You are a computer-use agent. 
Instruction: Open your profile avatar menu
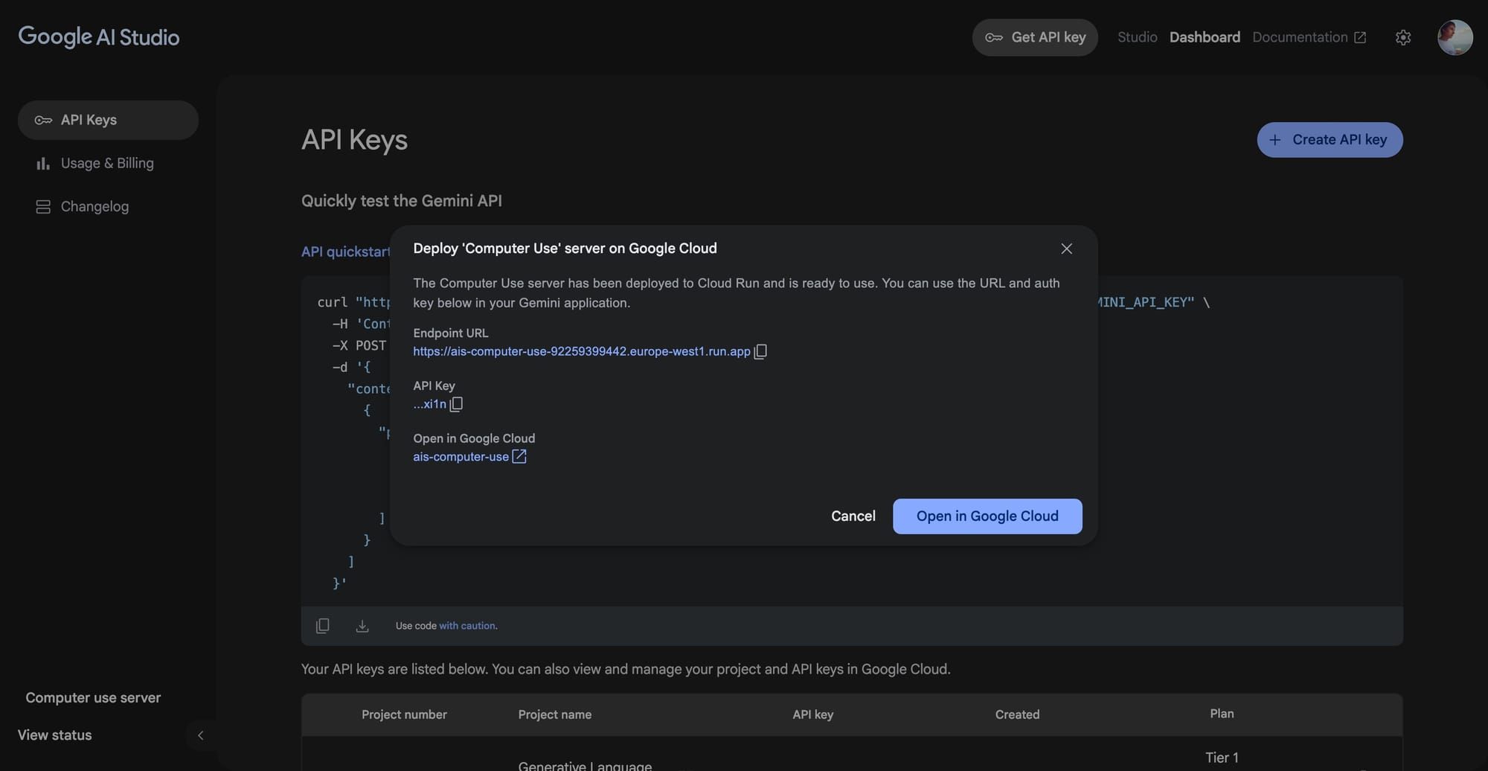point(1455,36)
